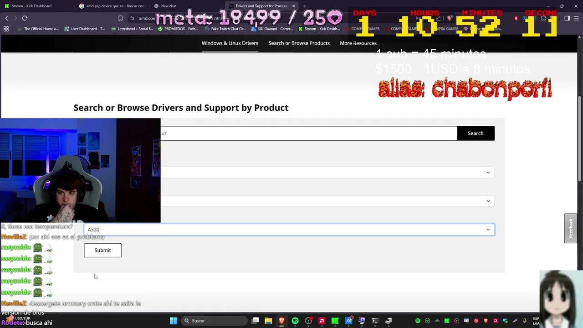
Task: Switch to the New chat tab
Action: [187, 6]
